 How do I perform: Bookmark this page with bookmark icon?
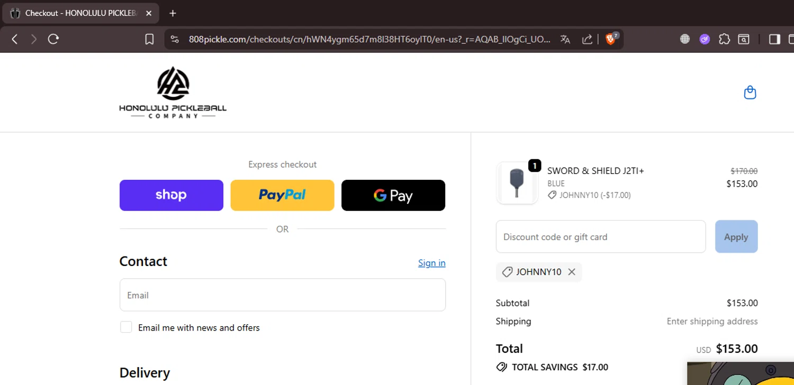coord(149,39)
